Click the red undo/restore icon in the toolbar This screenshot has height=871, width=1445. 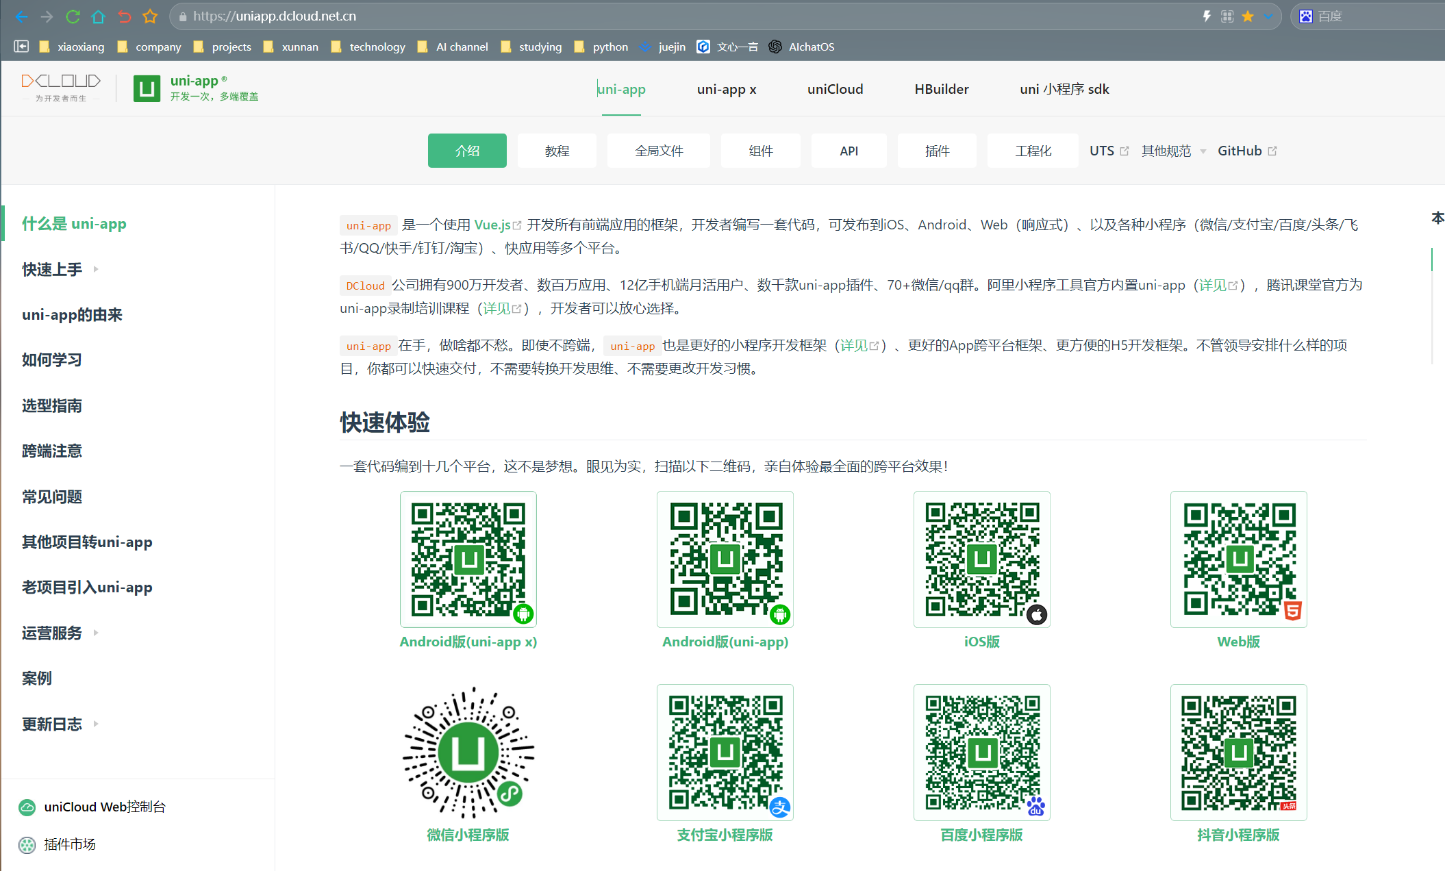point(124,16)
